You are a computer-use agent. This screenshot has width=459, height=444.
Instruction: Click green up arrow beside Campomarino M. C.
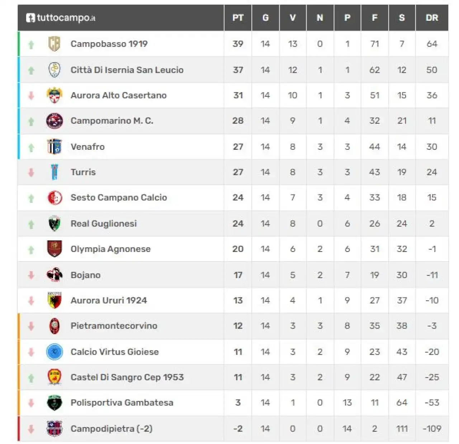coord(31,121)
